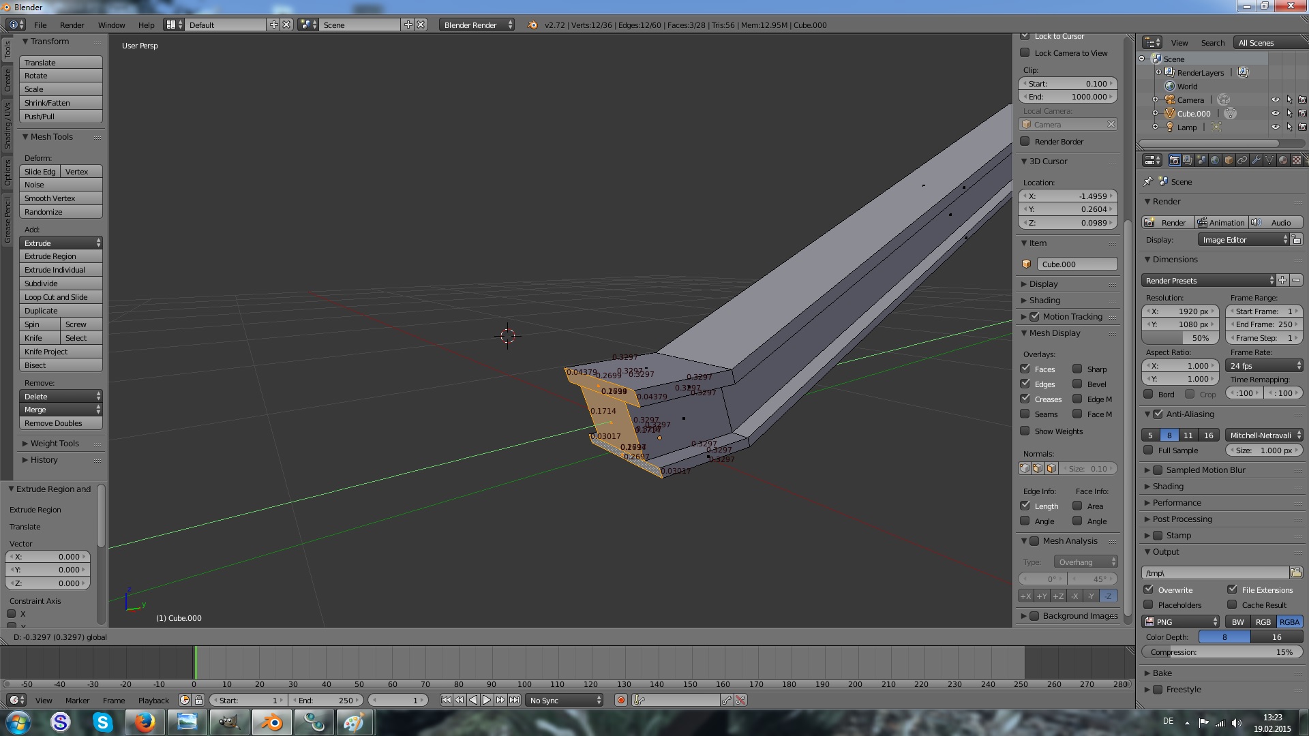
Task: Click the Loop Cut and Slide button
Action: [x=61, y=297]
